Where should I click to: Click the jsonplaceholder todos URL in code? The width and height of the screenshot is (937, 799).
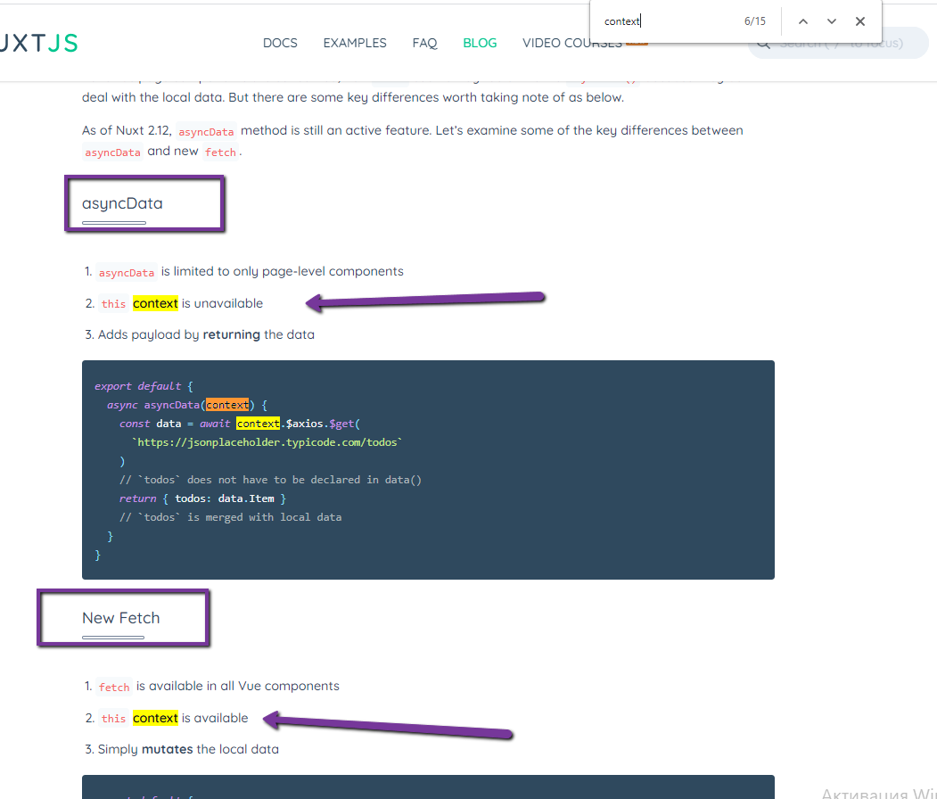(267, 442)
